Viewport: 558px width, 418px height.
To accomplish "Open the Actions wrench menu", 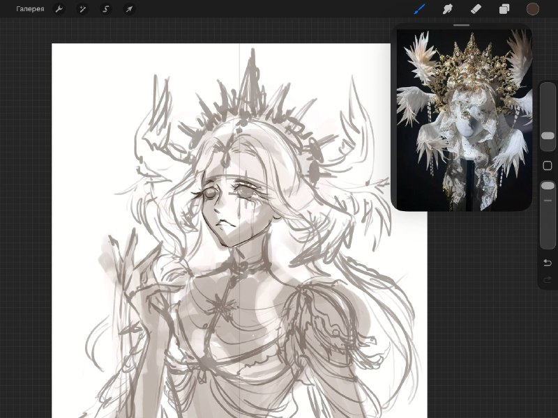I will pyautogui.click(x=59, y=9).
